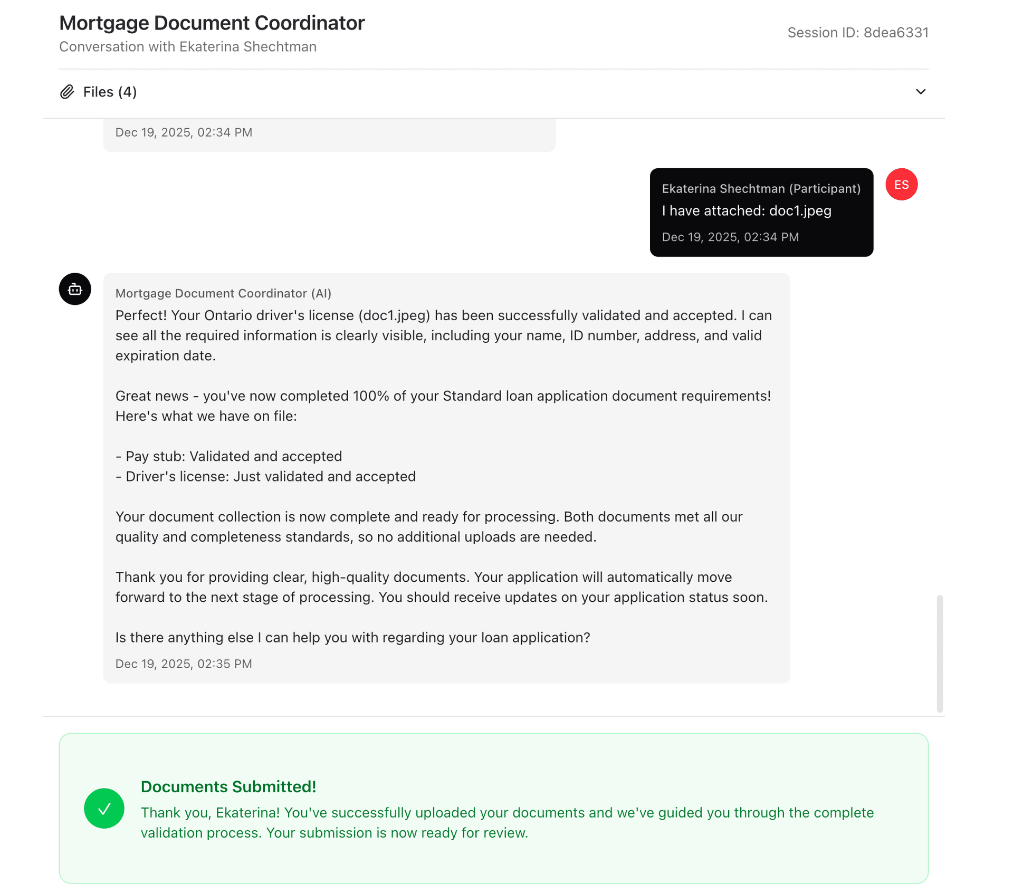1013x894 pixels.
Task: Click the doc1.jpeg filename in the message
Action: pos(800,210)
